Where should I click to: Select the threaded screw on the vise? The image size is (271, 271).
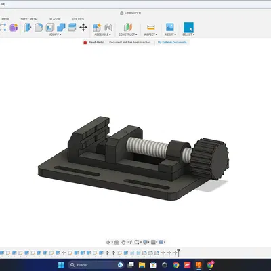147,147
